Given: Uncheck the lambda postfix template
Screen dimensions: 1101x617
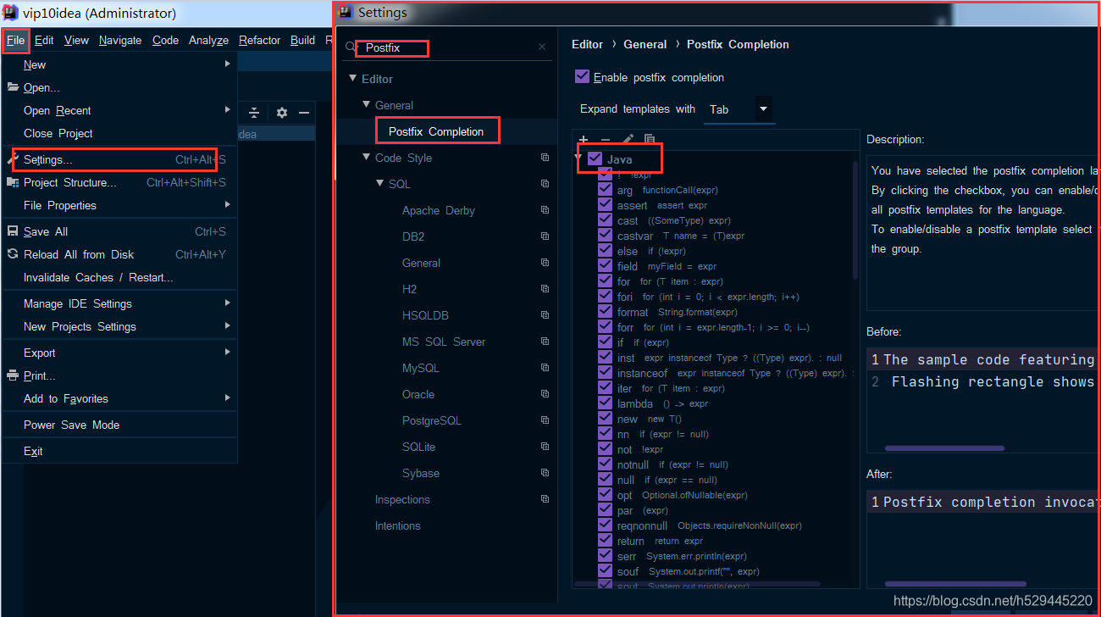Looking at the screenshot, I should click(x=605, y=403).
